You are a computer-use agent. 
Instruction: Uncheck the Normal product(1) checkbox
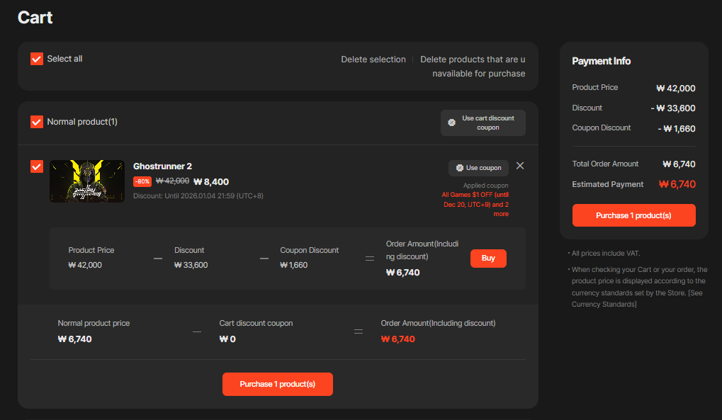(37, 122)
